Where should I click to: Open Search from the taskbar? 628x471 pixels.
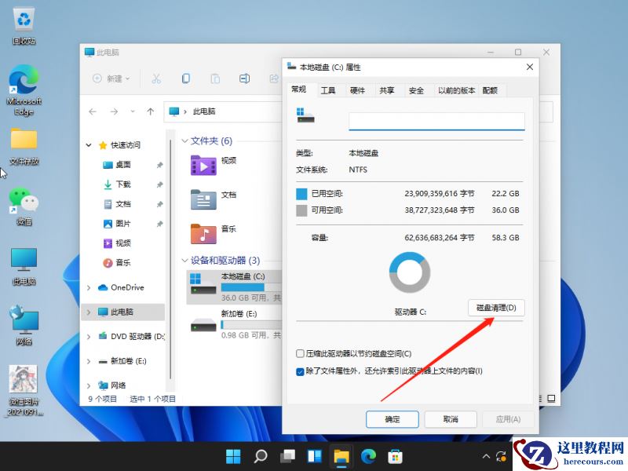[x=260, y=455]
